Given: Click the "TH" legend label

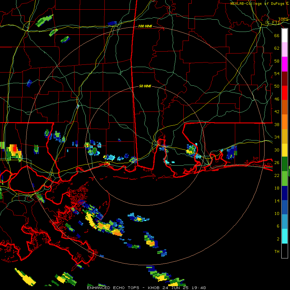Looking at the screenshot, I should click(277, 252).
